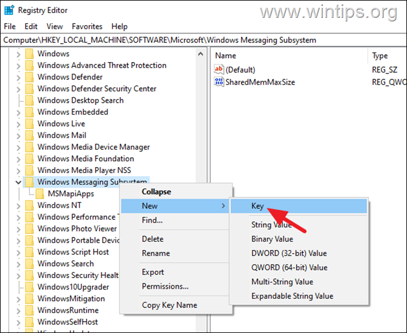Select the SharedMemMaxSize value entry name

pos(260,82)
